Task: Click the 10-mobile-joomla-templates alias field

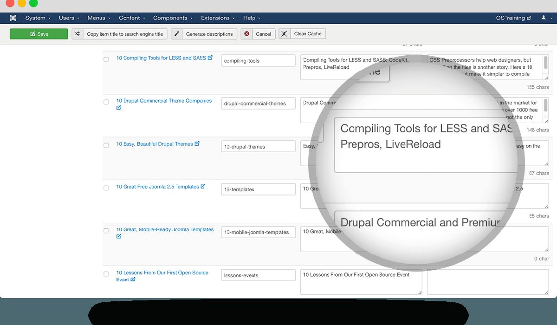Action: 259,232
